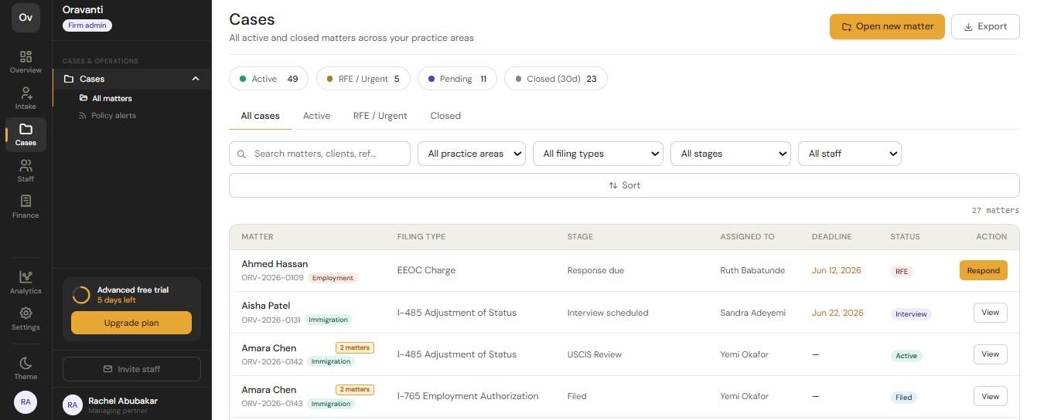Screen dimensions: 1037x420
Task: Open Settings from the sidebar
Action: click(x=26, y=319)
